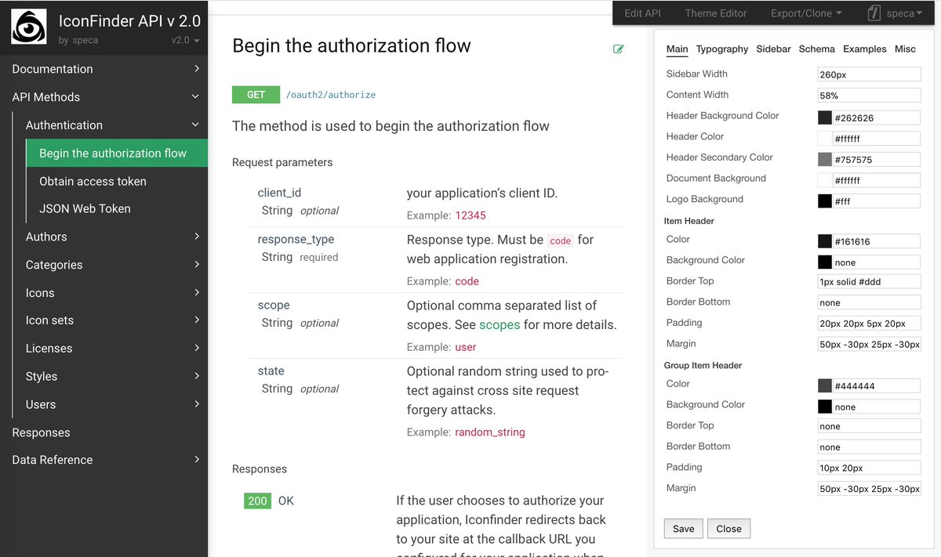Edit Group Item Header Border Bottom field
Image resolution: width=941 pixels, height=557 pixels.
coord(869,447)
